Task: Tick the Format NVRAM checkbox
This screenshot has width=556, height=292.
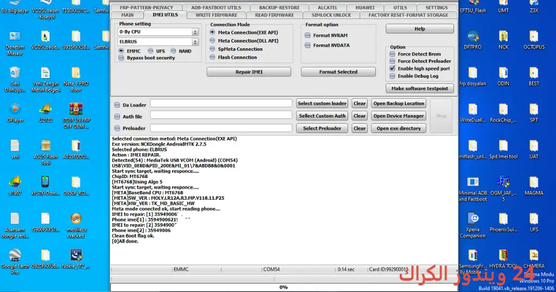Action: click(307, 35)
